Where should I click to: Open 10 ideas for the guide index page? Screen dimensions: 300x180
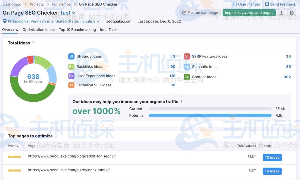(272, 171)
